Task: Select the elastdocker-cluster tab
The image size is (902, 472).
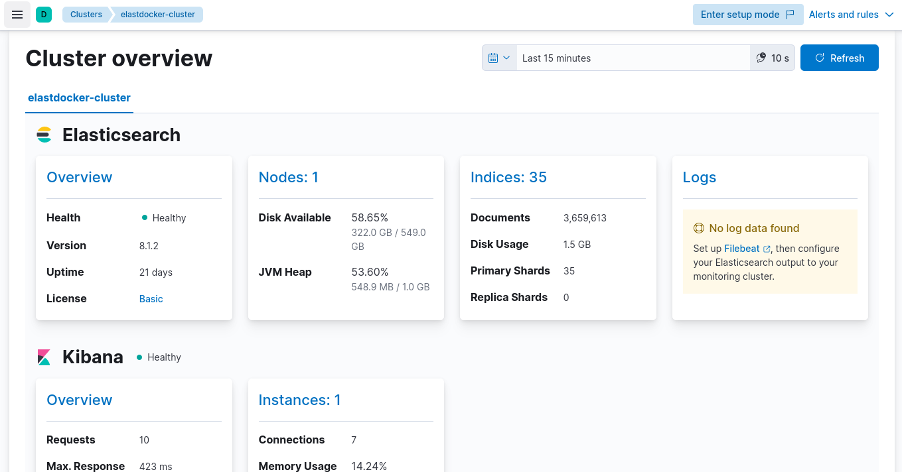Action: [x=79, y=97]
